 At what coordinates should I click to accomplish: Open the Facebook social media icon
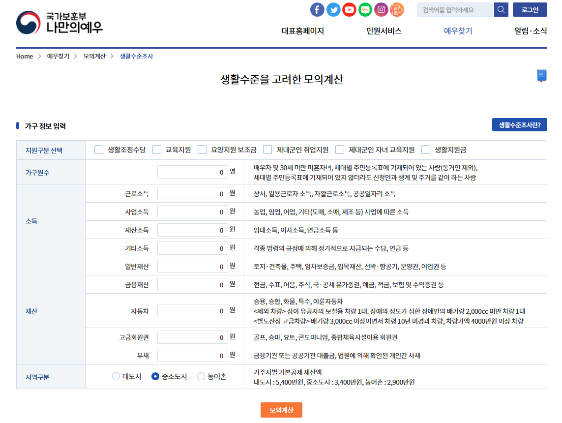317,9
